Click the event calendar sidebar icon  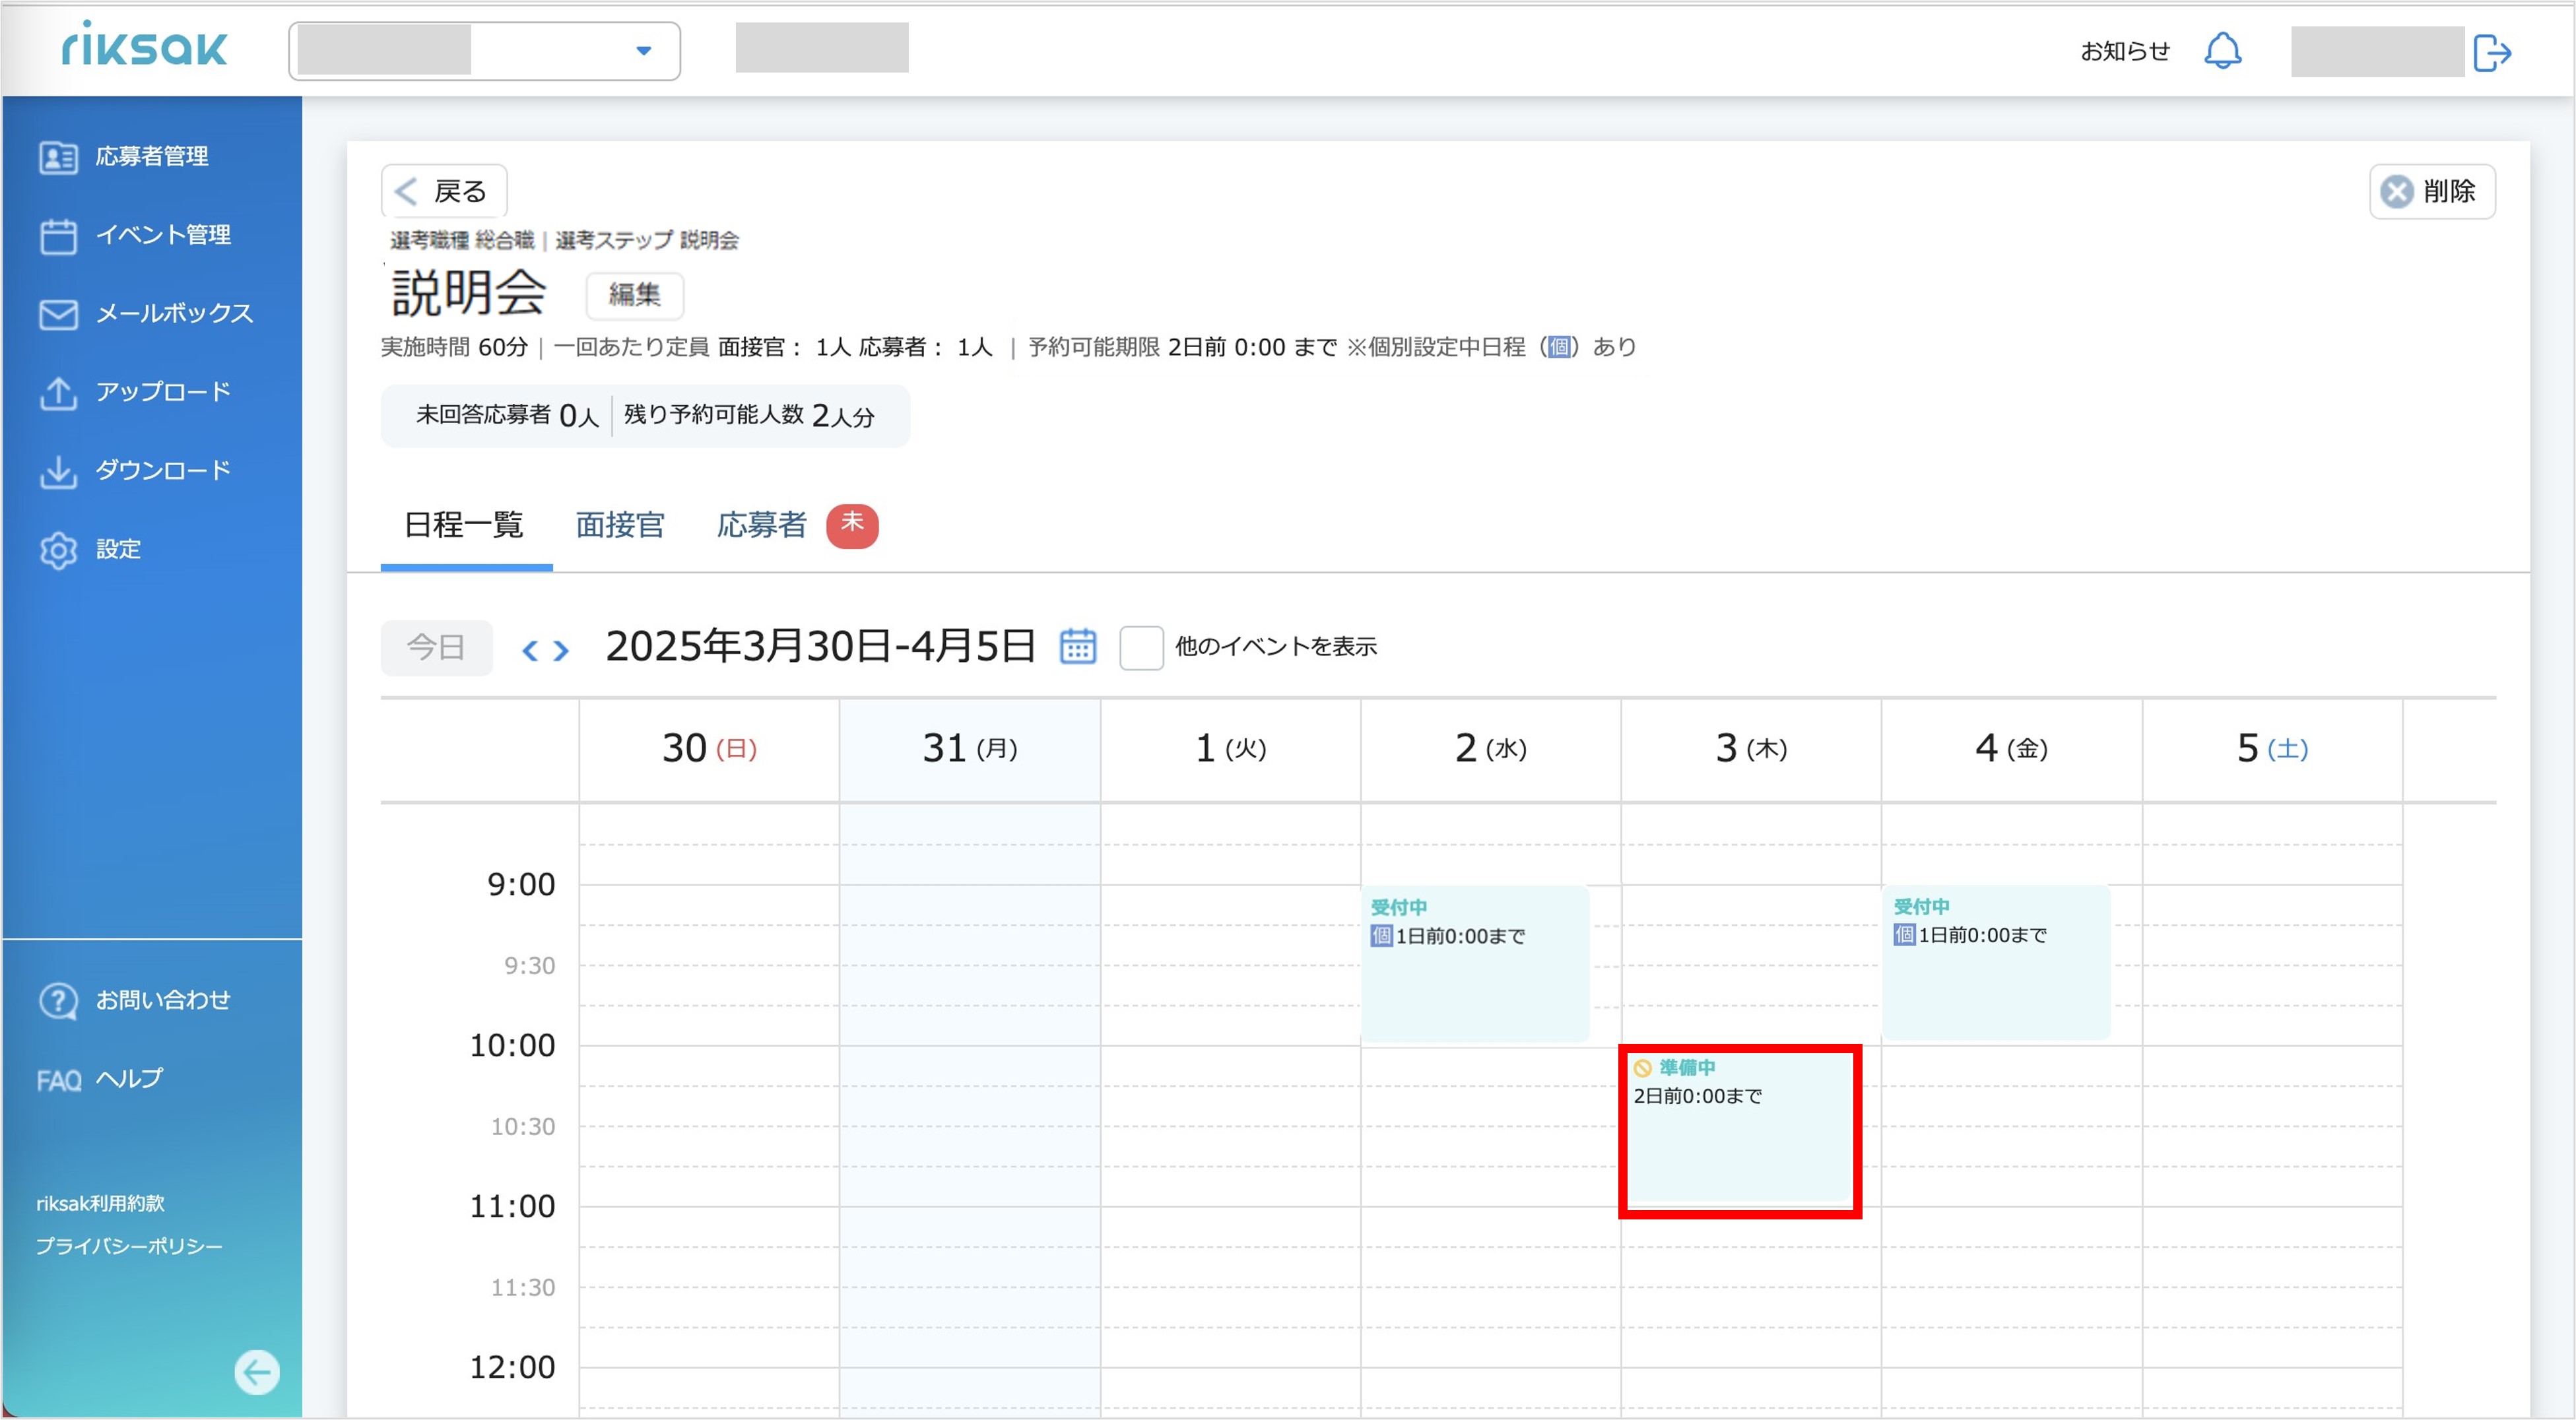pos(58,236)
